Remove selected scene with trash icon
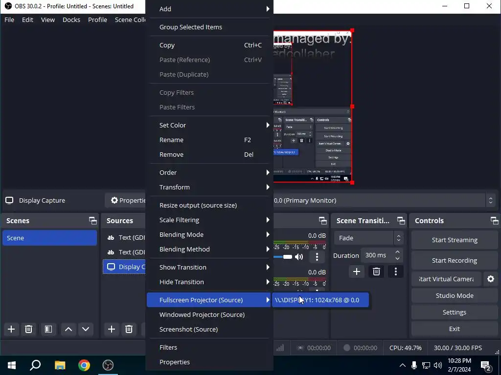 click(28, 329)
